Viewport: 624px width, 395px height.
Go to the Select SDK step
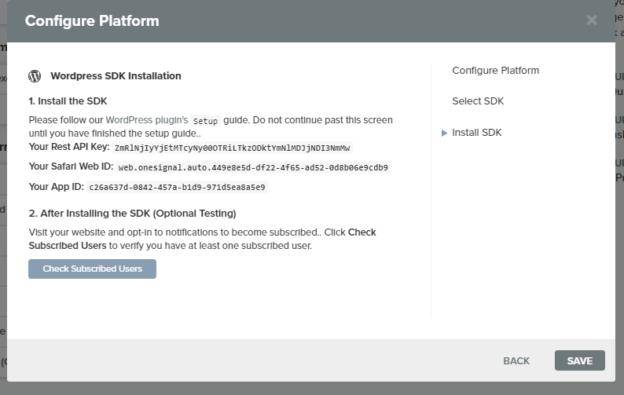pos(478,101)
